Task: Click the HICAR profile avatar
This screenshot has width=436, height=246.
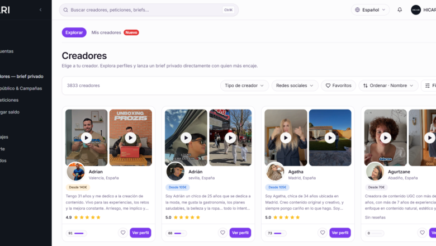Action: click(416, 10)
